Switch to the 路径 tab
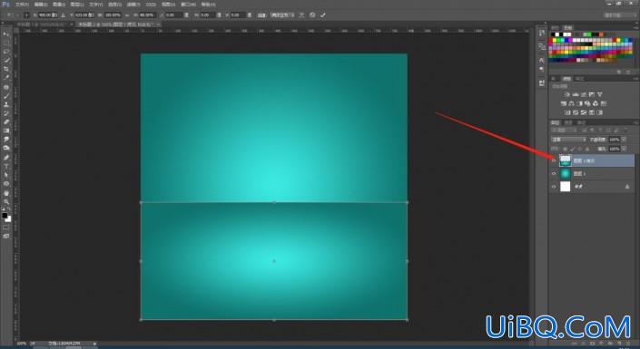This screenshot has width=640, height=349. (581, 122)
